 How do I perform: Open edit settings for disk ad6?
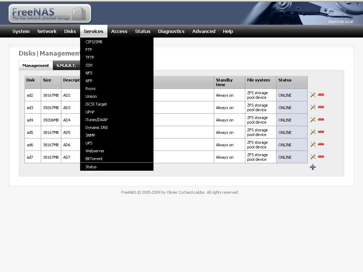click(x=313, y=144)
